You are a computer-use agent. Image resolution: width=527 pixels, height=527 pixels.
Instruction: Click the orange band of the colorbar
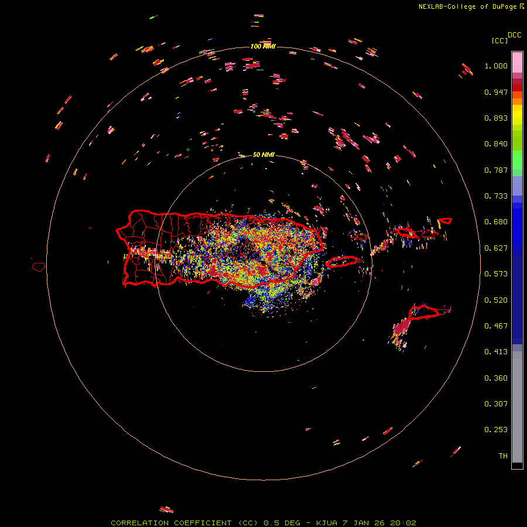tap(517, 98)
